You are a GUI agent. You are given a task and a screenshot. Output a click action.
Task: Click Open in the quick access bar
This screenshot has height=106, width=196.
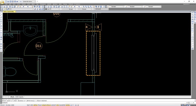(8, 1)
